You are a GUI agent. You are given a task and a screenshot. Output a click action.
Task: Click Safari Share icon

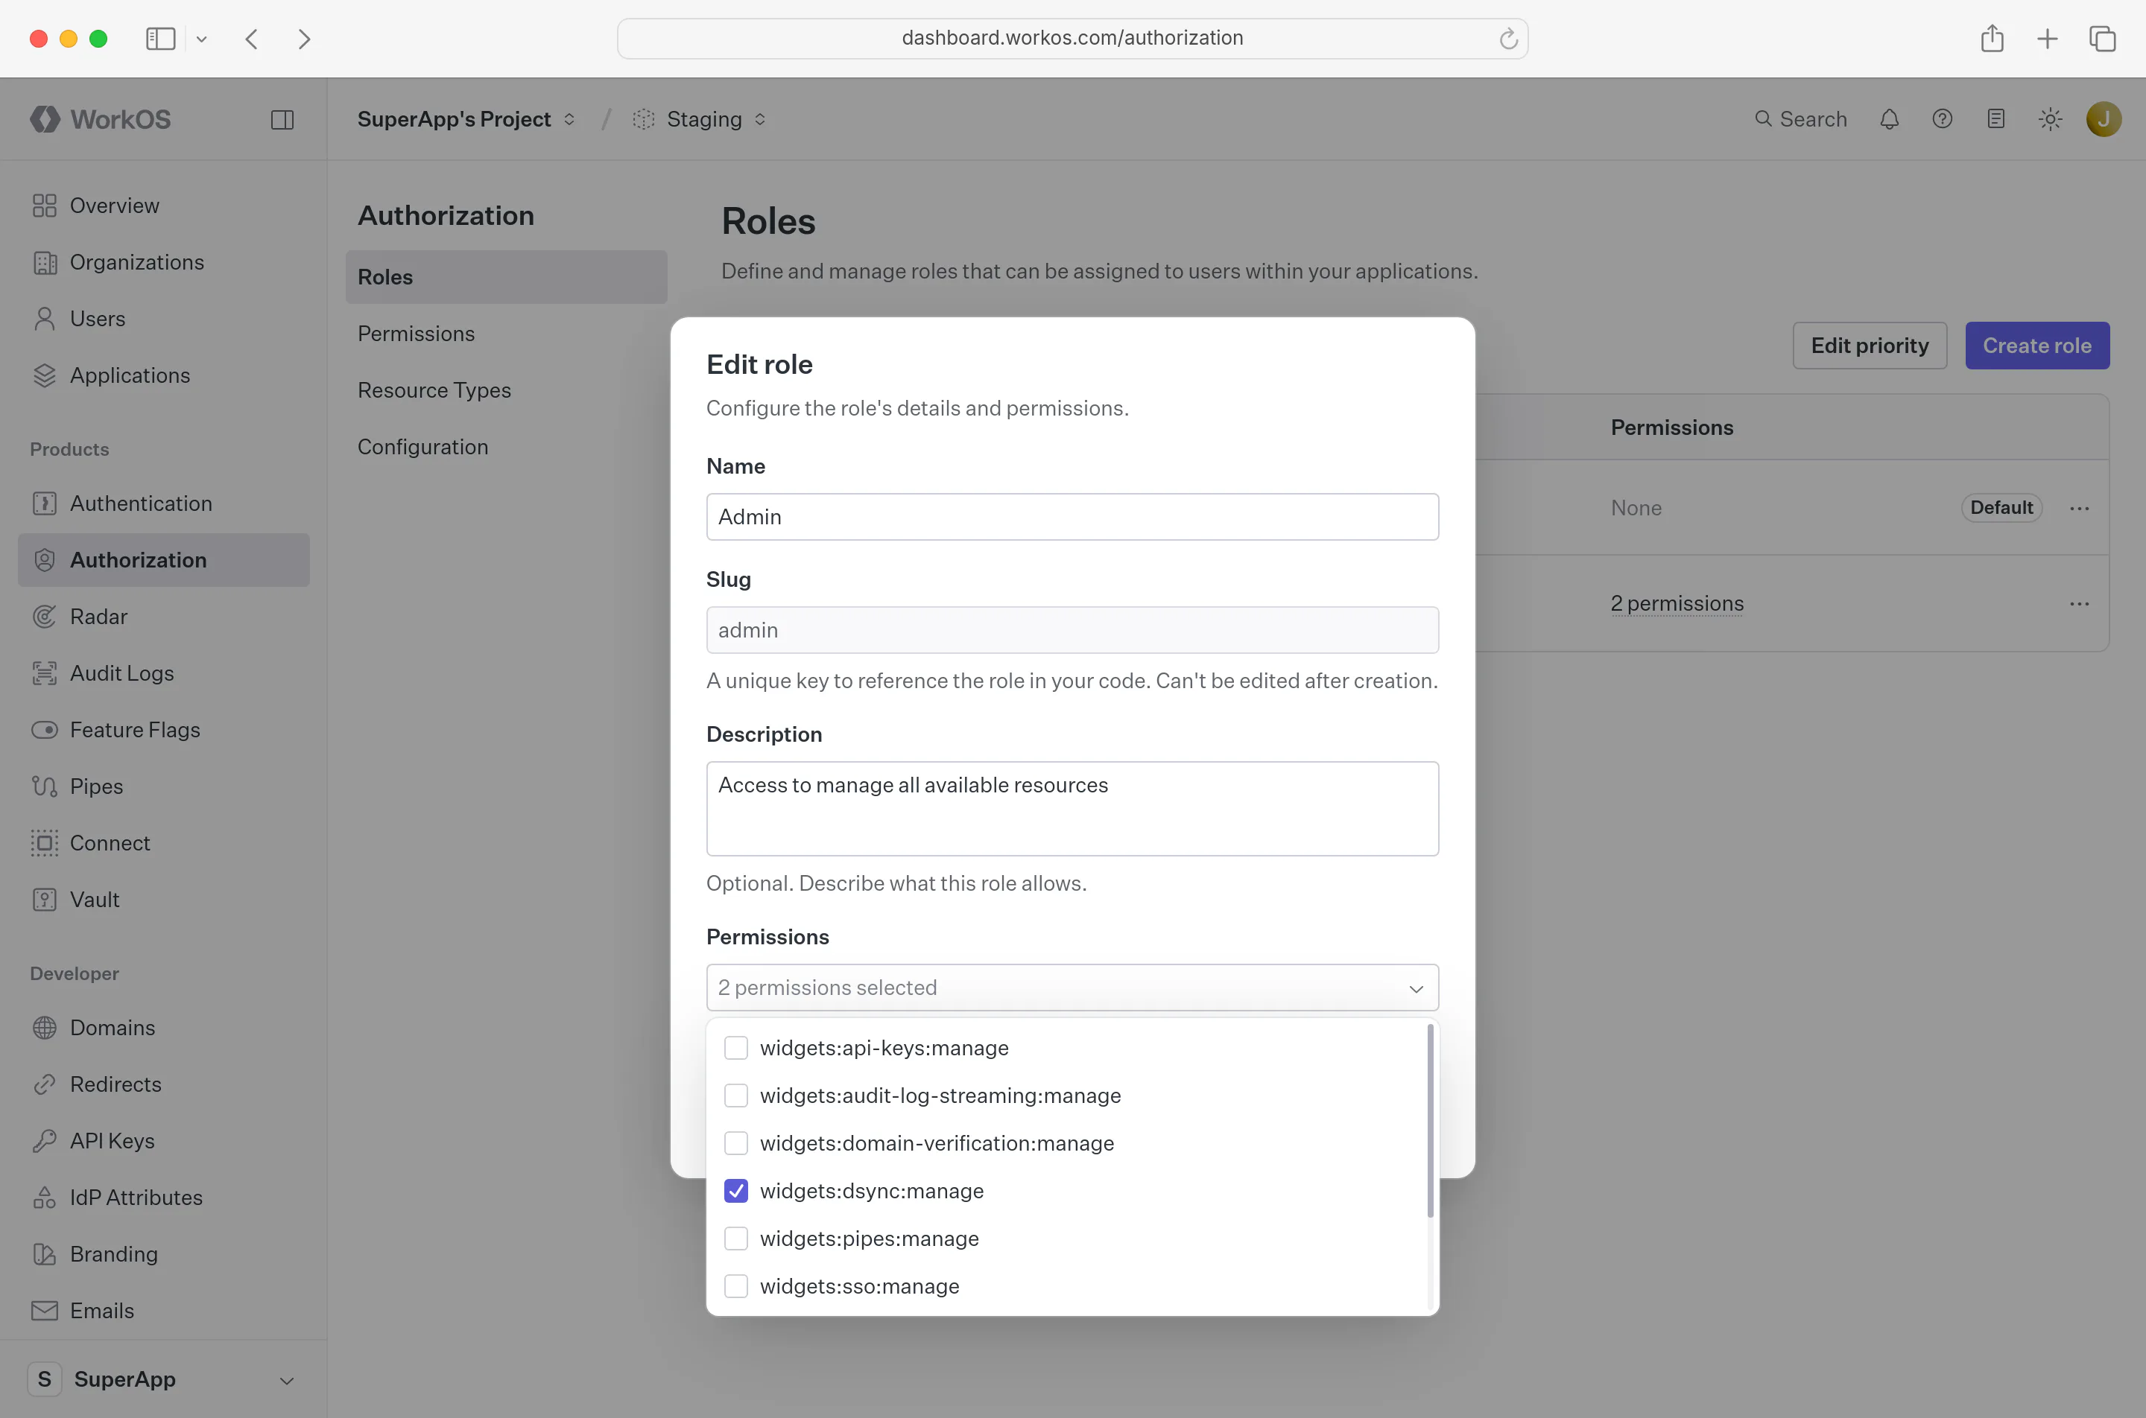[x=1993, y=39]
